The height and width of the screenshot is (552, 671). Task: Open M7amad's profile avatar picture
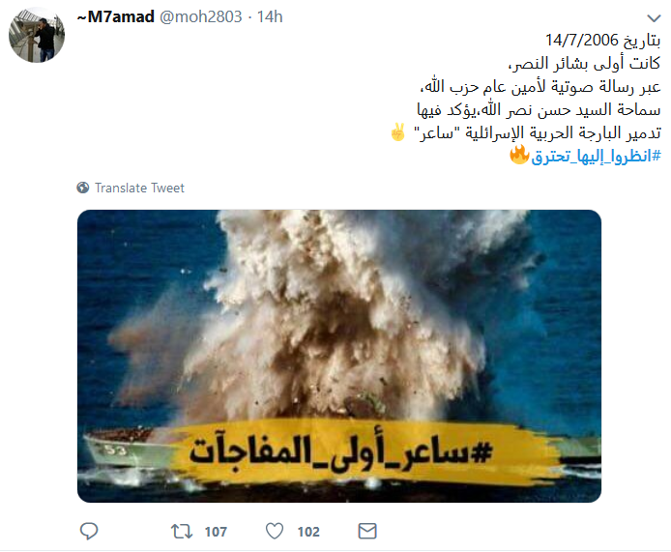tap(37, 35)
